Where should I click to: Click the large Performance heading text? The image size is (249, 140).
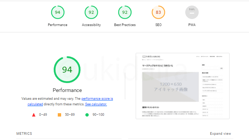(67, 90)
